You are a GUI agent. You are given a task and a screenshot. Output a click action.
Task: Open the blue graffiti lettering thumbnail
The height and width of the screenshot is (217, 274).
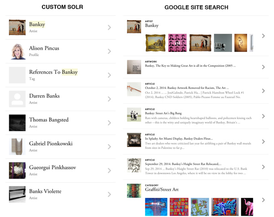click(225, 207)
